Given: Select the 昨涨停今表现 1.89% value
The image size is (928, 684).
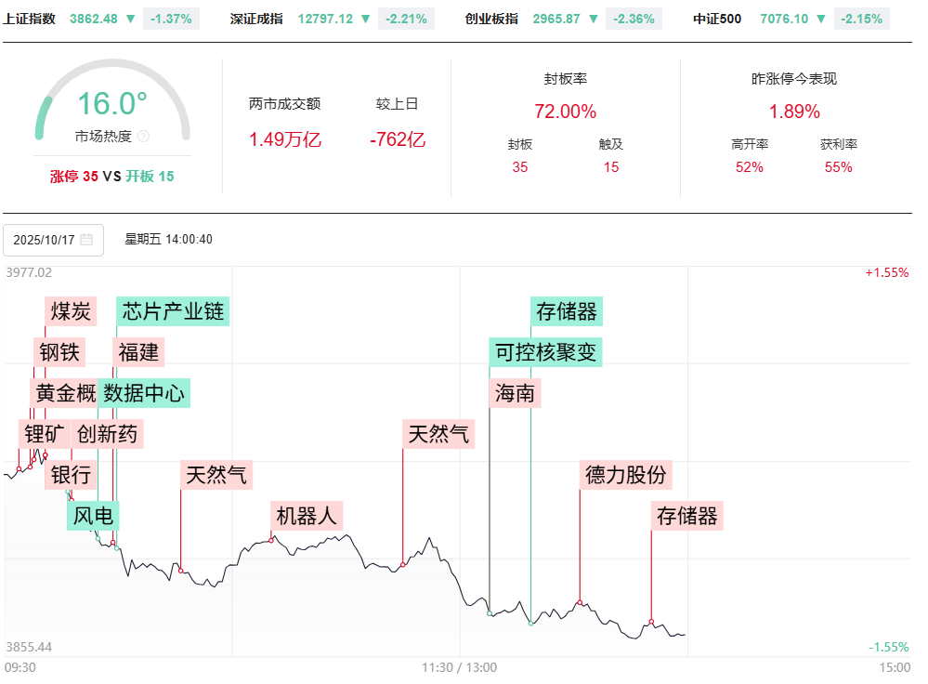Looking at the screenshot, I should click(x=793, y=112).
